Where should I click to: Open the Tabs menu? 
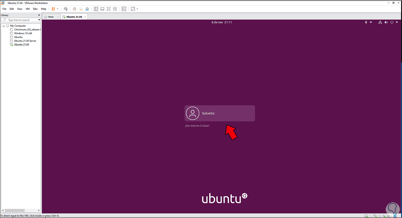pyautogui.click(x=35, y=9)
